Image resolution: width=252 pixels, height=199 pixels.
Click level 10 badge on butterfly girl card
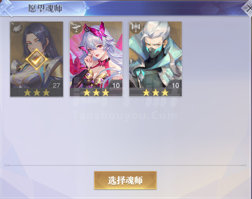coord(116,85)
